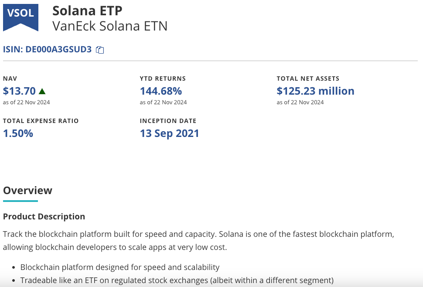The image size is (423, 287).
Task: Click the Product Description heading
Action: [44, 216]
